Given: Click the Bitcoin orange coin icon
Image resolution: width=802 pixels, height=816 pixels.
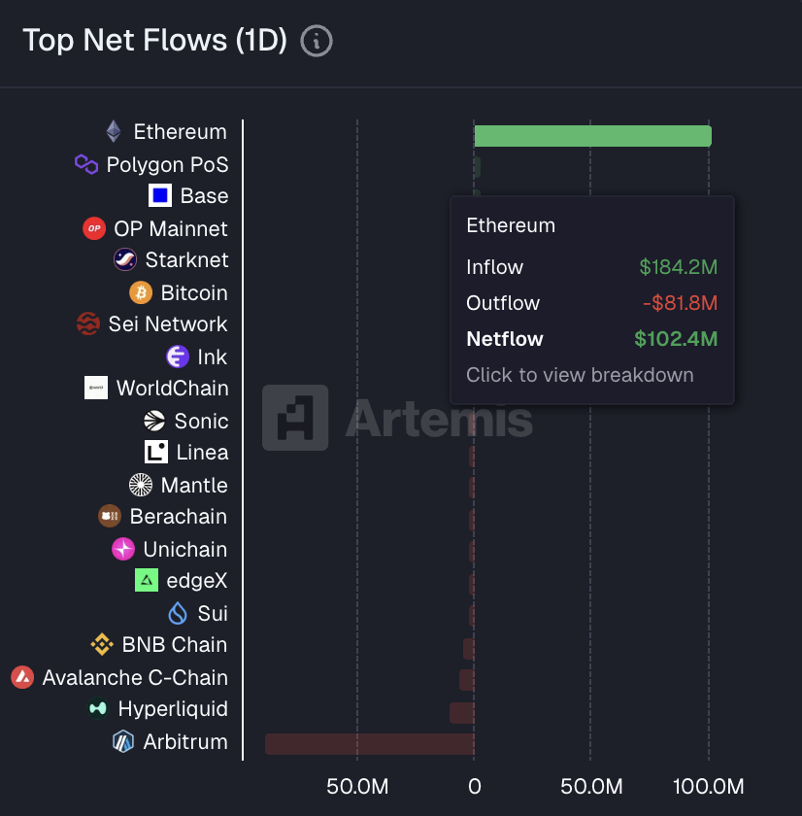Looking at the screenshot, I should [141, 292].
